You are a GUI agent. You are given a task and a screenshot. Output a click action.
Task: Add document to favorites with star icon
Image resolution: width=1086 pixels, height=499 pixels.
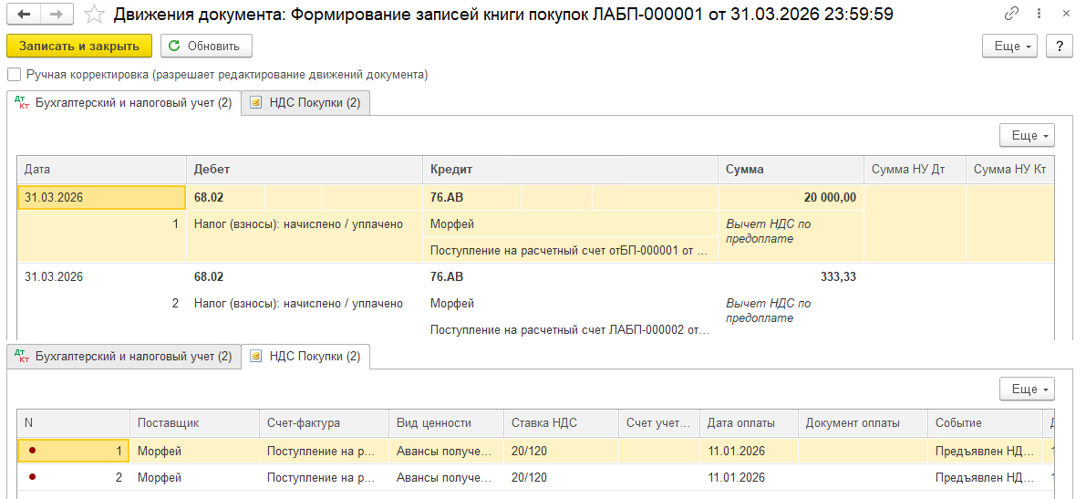[x=95, y=13]
